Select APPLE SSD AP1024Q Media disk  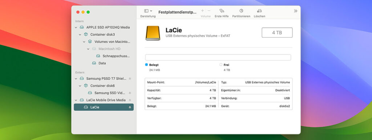[x=108, y=27]
